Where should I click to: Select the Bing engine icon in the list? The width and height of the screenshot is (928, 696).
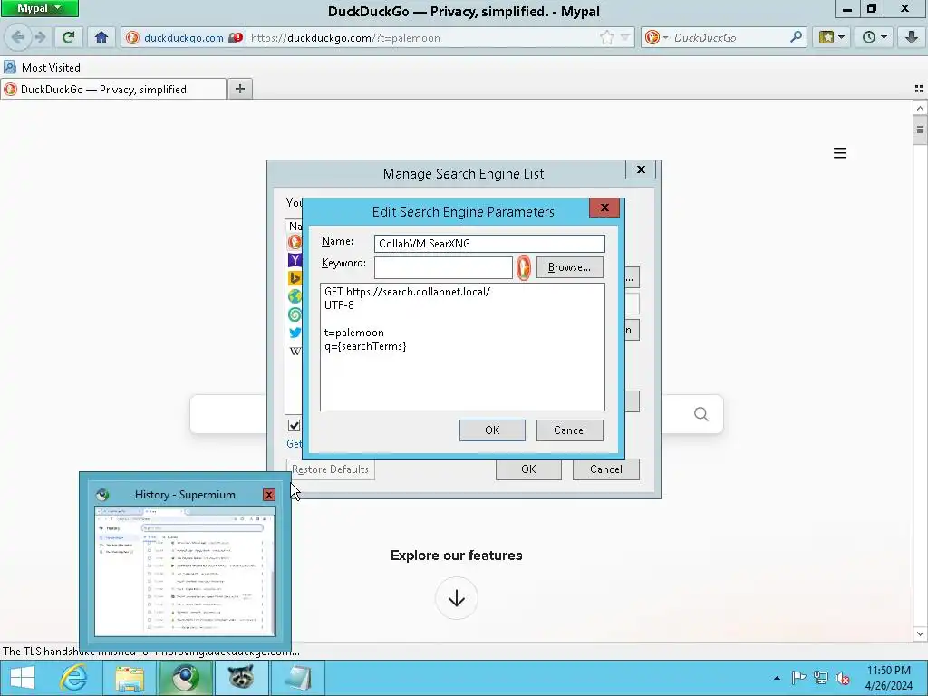coord(295,278)
